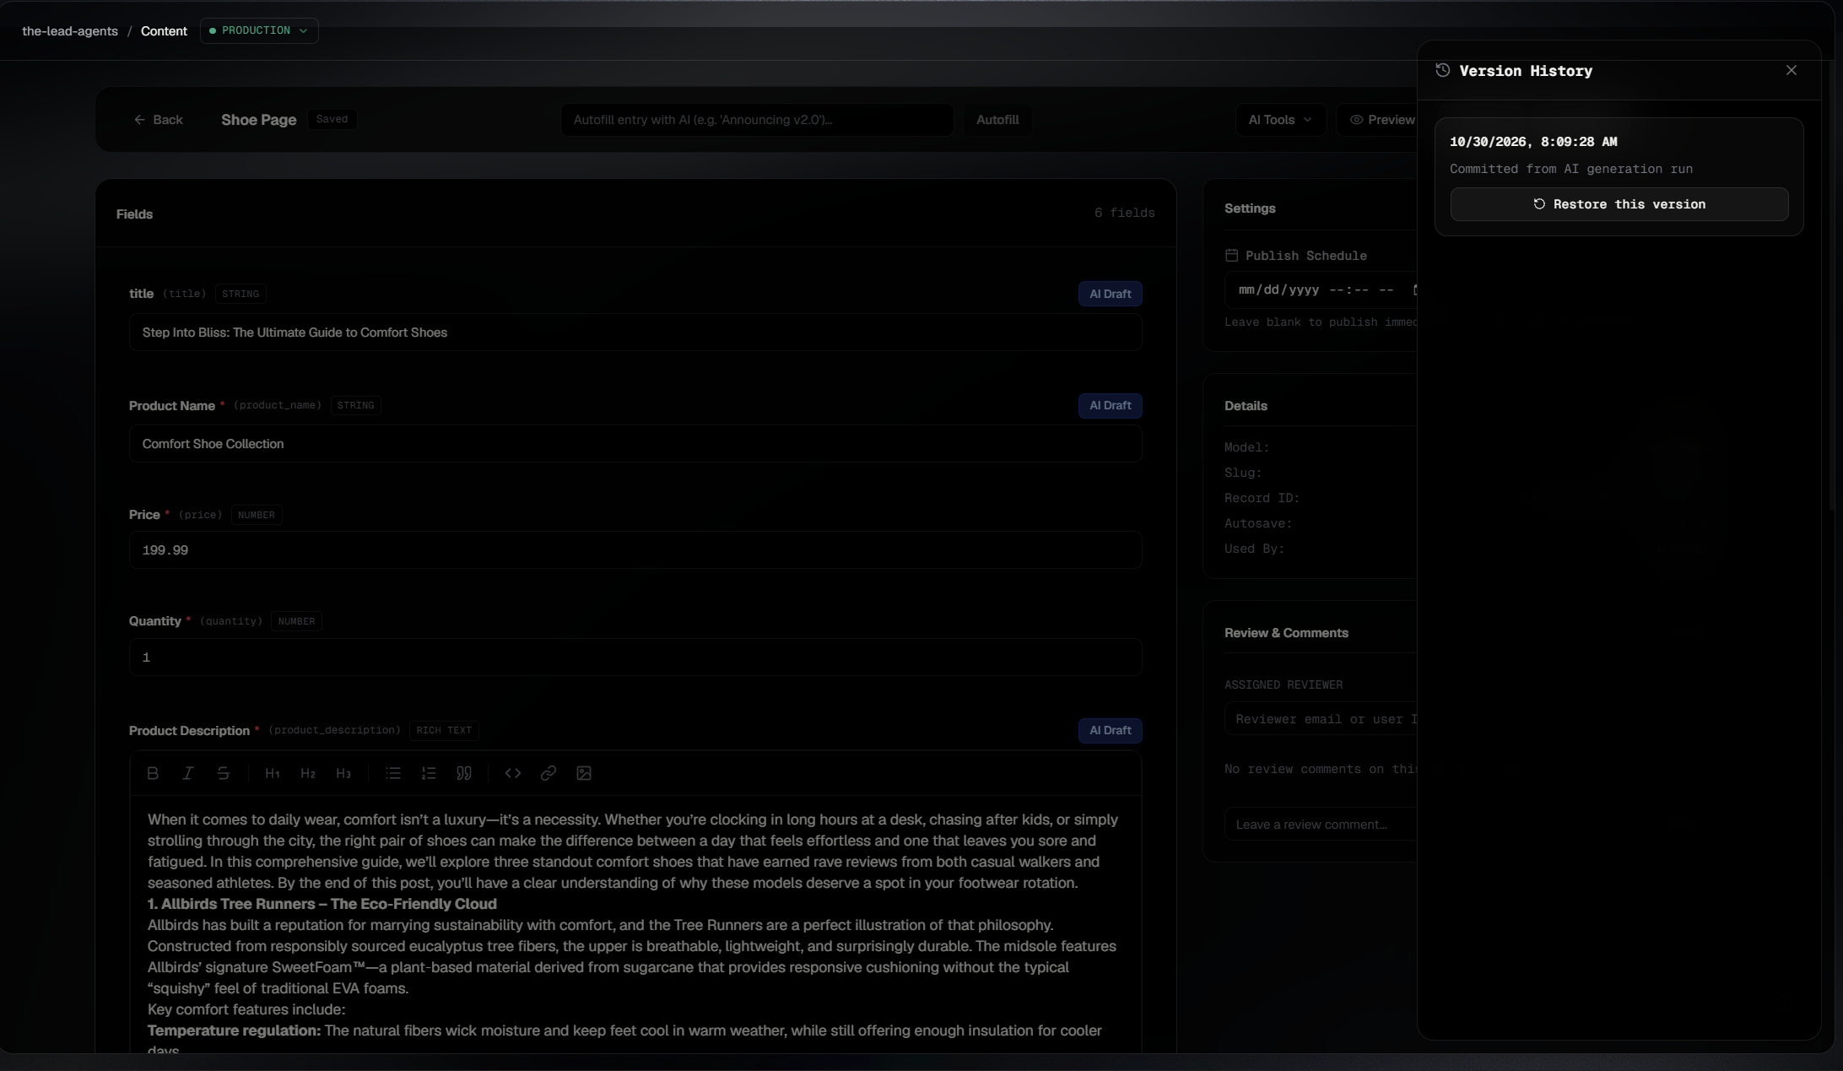Screen dimensions: 1843x1071
Task: Restore this version from 10/30/2026
Action: point(1619,204)
